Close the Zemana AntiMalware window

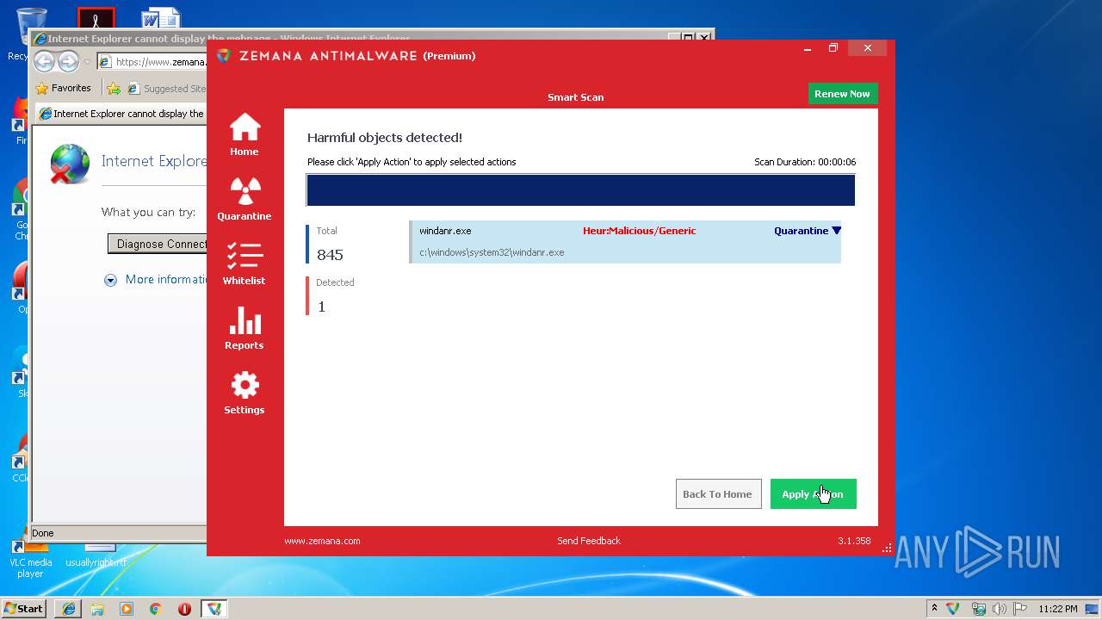[x=868, y=48]
